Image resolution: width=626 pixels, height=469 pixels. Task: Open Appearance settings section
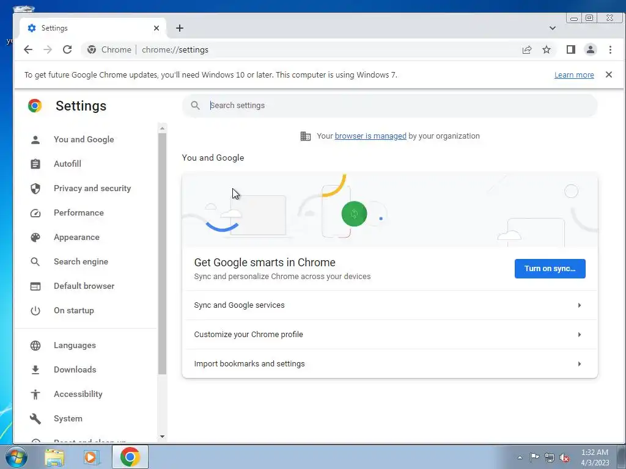[x=76, y=237]
